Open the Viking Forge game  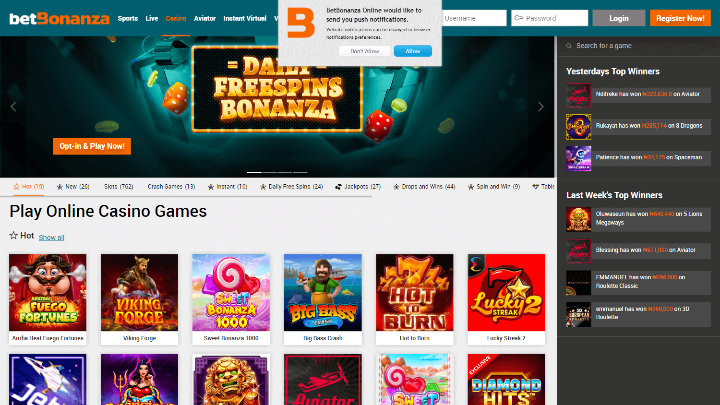[140, 299]
